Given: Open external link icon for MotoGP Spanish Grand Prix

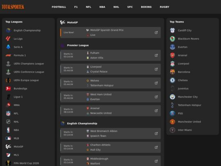Looking at the screenshot, I should 156,32.
